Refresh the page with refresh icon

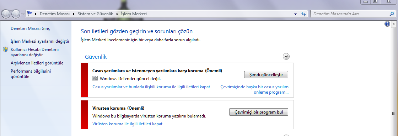(x=303, y=14)
